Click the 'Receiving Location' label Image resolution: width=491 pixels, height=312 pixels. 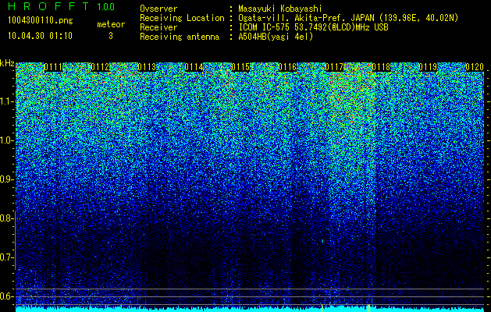[182, 18]
